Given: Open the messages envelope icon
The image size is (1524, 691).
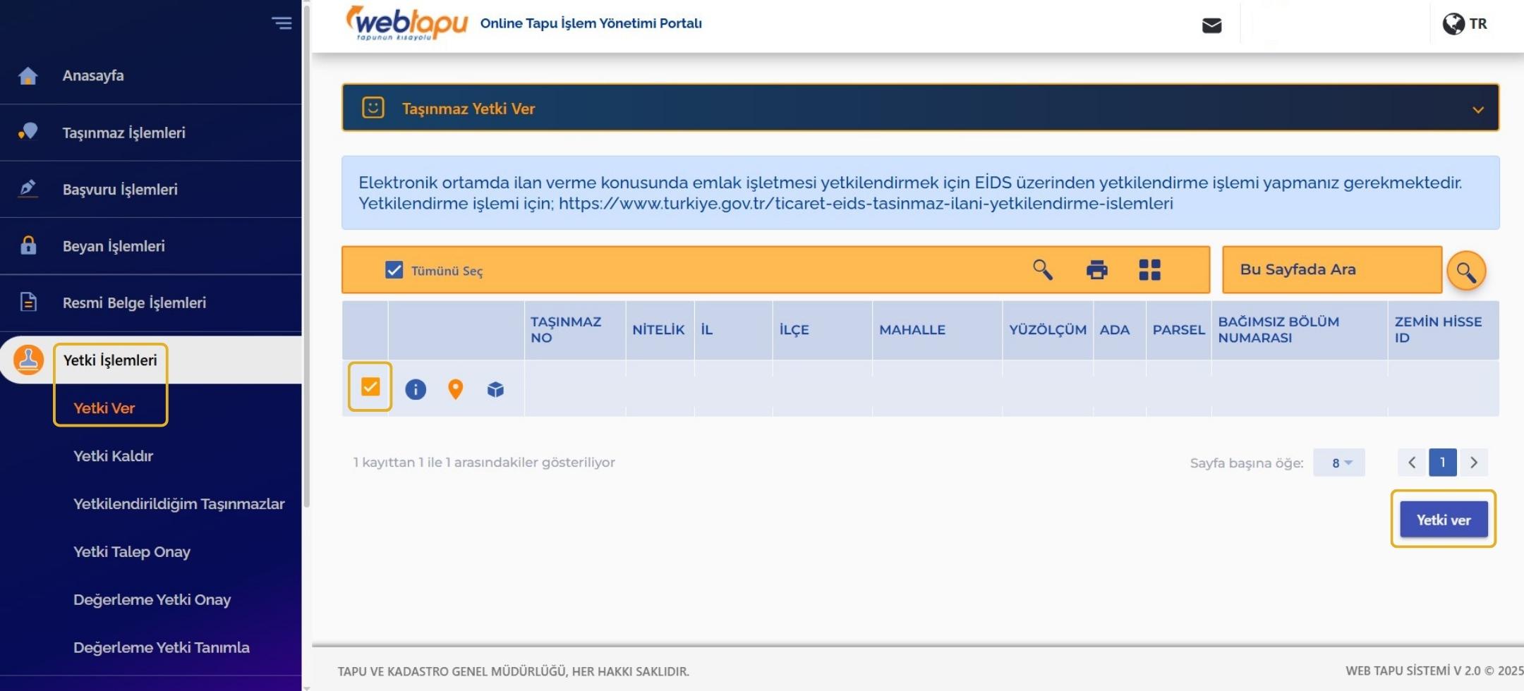Looking at the screenshot, I should click(1211, 24).
